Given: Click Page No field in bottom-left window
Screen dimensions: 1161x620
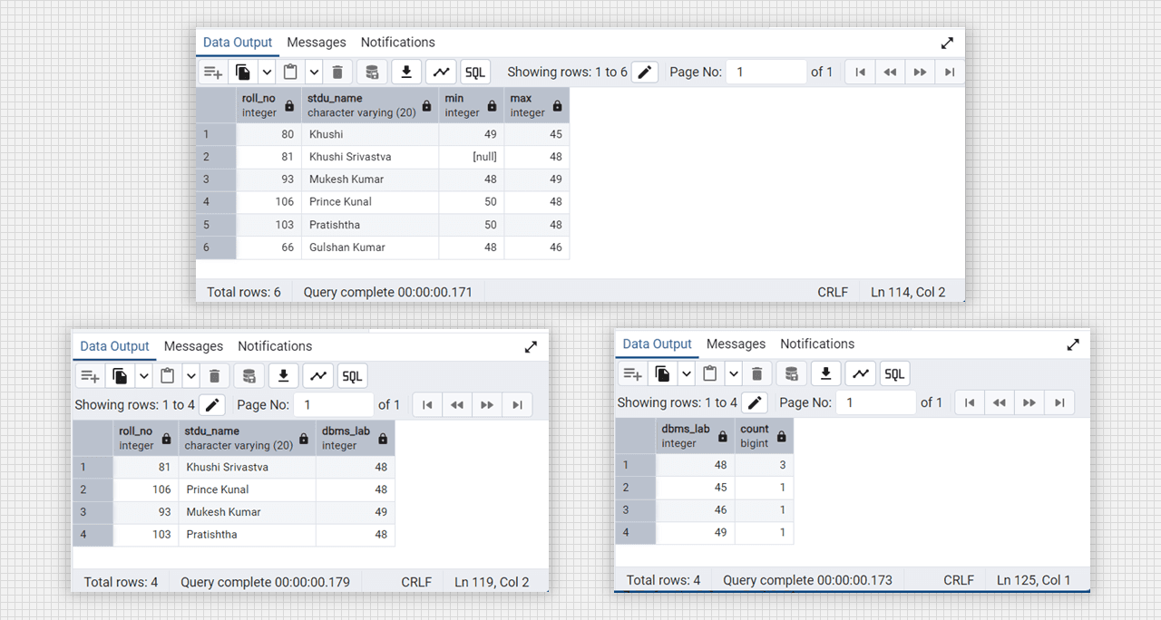Looking at the screenshot, I should (335, 404).
